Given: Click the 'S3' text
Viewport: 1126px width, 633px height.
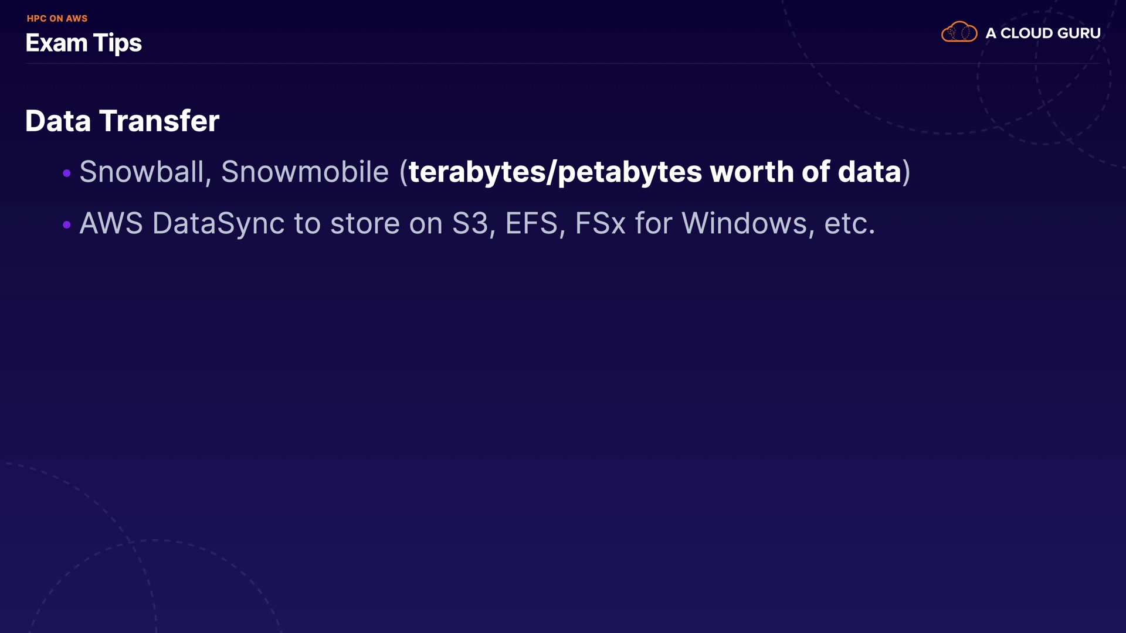Looking at the screenshot, I should tap(470, 223).
